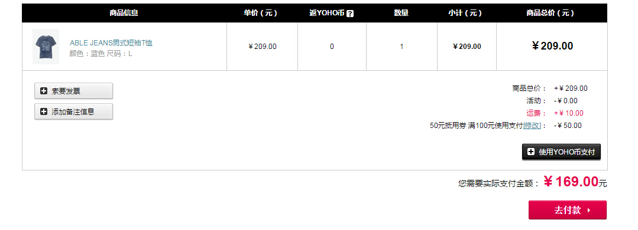The height and width of the screenshot is (230, 638).
Task: Click the 小计（元） column header
Action: [465, 13]
